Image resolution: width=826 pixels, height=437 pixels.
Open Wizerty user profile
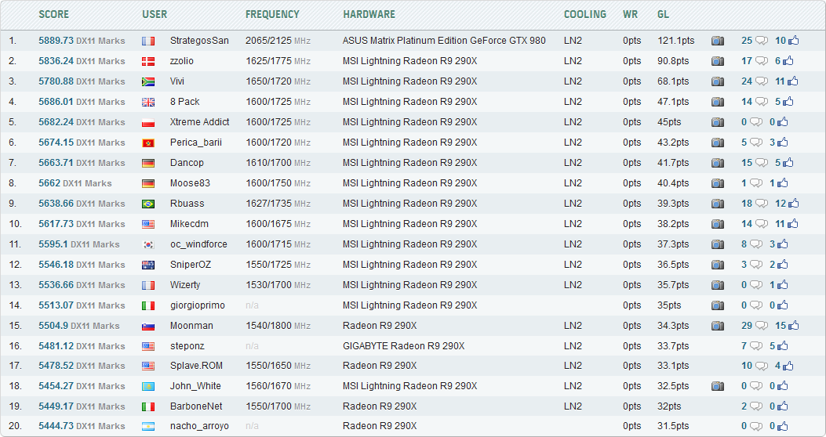click(185, 285)
